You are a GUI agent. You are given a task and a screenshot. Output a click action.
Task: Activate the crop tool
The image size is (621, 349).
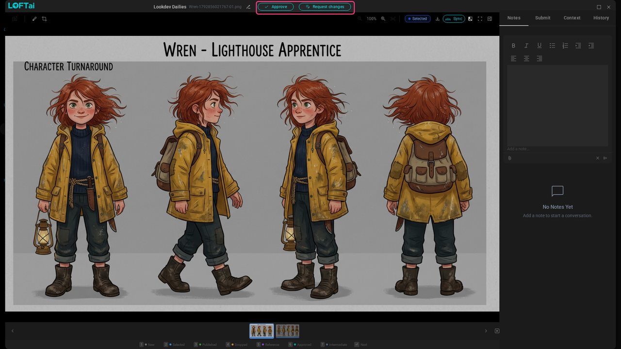click(44, 19)
